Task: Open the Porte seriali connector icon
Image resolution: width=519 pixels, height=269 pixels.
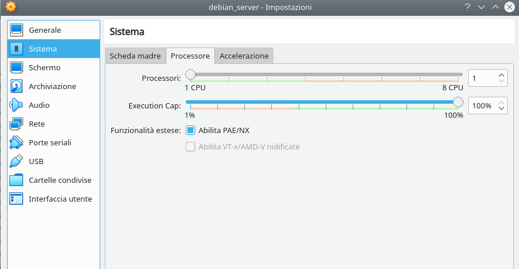Action: pos(16,142)
